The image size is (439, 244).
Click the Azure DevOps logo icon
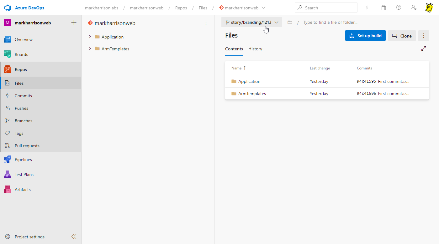point(8,8)
